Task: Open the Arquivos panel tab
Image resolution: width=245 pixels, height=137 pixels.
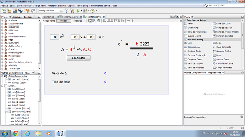Action: click(17, 17)
